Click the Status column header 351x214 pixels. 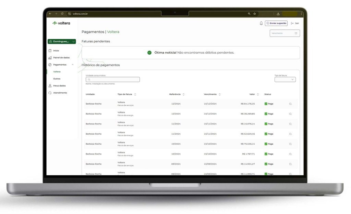tap(267, 94)
